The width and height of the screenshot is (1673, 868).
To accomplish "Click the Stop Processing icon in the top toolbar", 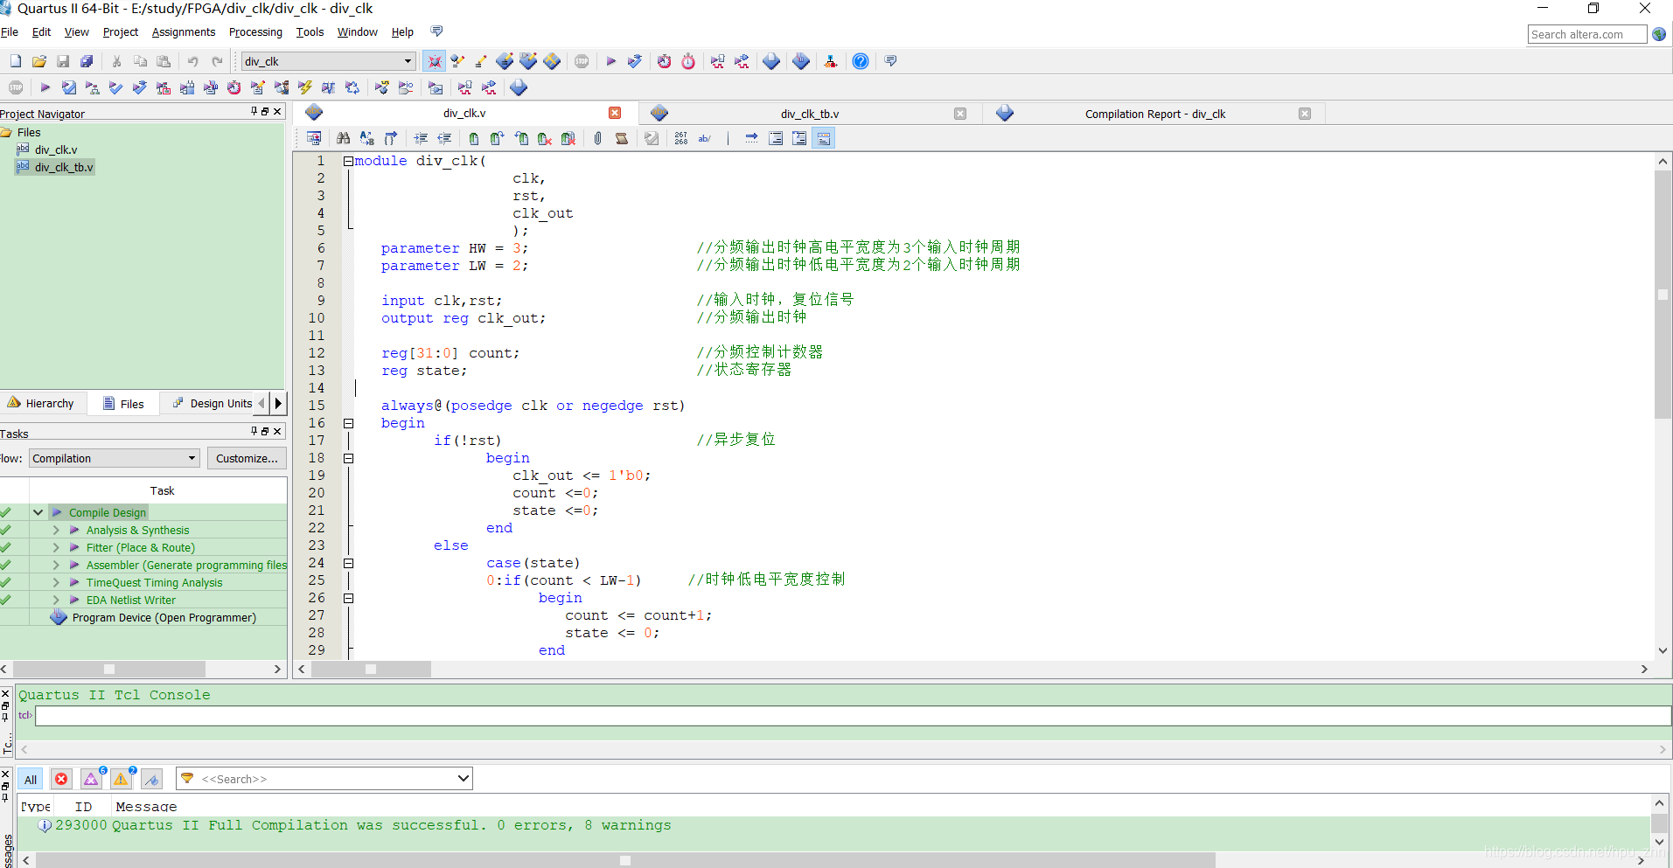I will (x=582, y=61).
